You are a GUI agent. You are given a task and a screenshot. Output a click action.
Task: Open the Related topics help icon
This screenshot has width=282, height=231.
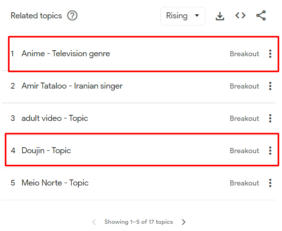72,16
